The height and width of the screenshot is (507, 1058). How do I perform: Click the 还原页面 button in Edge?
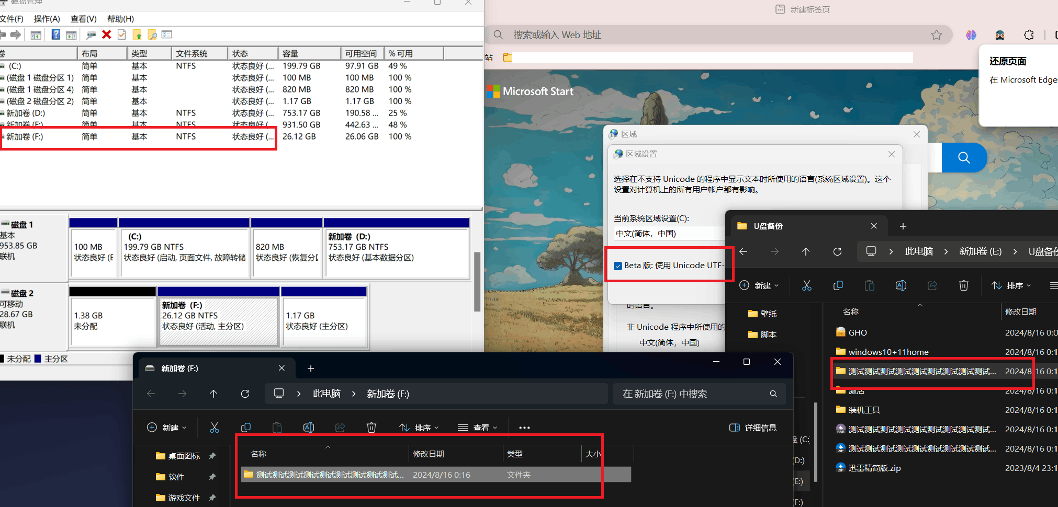coord(1007,61)
